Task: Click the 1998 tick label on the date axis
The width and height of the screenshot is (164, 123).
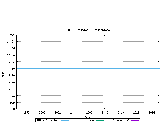Action: pyautogui.click(x=26, y=112)
